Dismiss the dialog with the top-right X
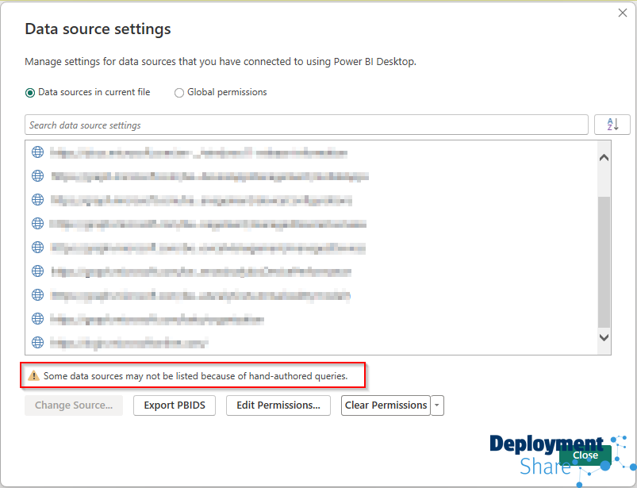 click(x=623, y=13)
